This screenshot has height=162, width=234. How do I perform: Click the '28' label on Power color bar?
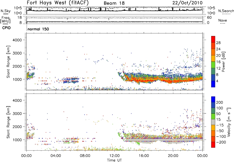coord(218,43)
